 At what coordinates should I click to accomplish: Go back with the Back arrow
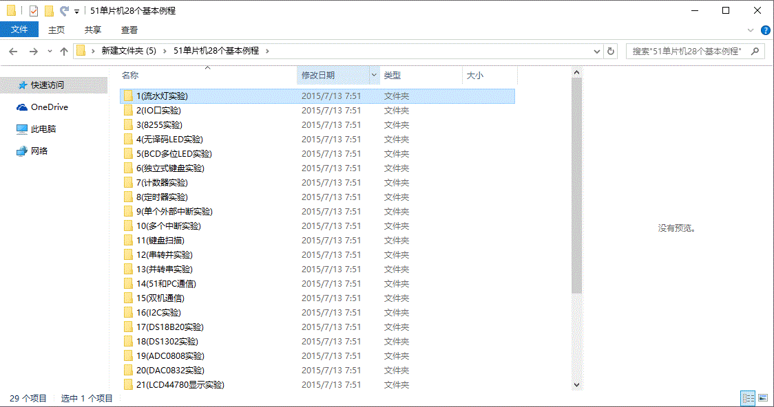pyautogui.click(x=13, y=51)
